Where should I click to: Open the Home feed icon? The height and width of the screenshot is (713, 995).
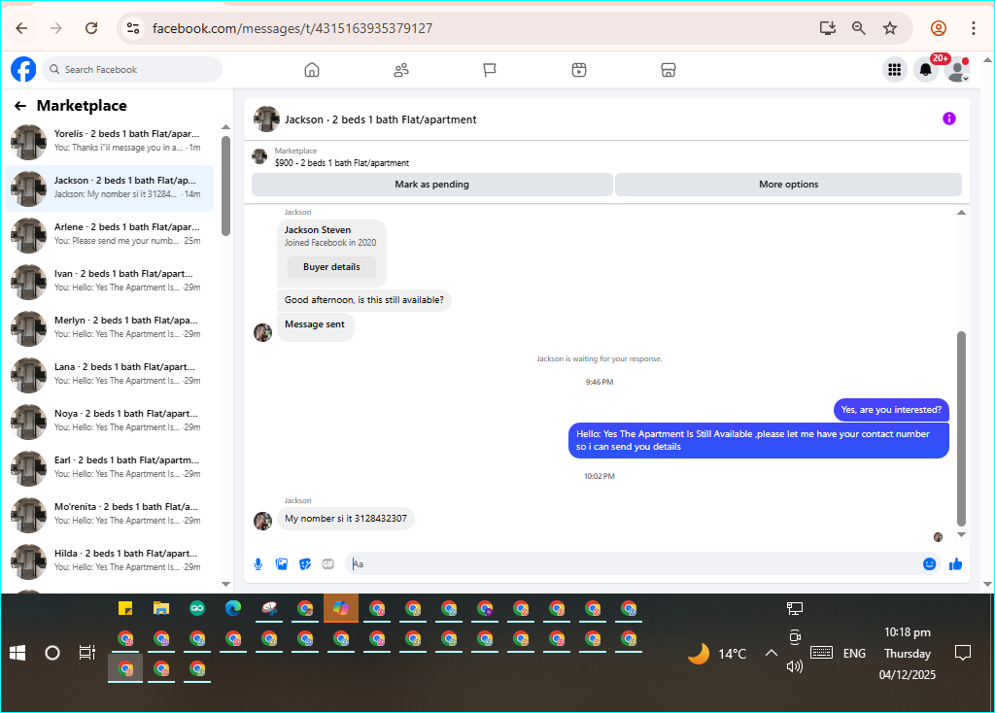[312, 70]
